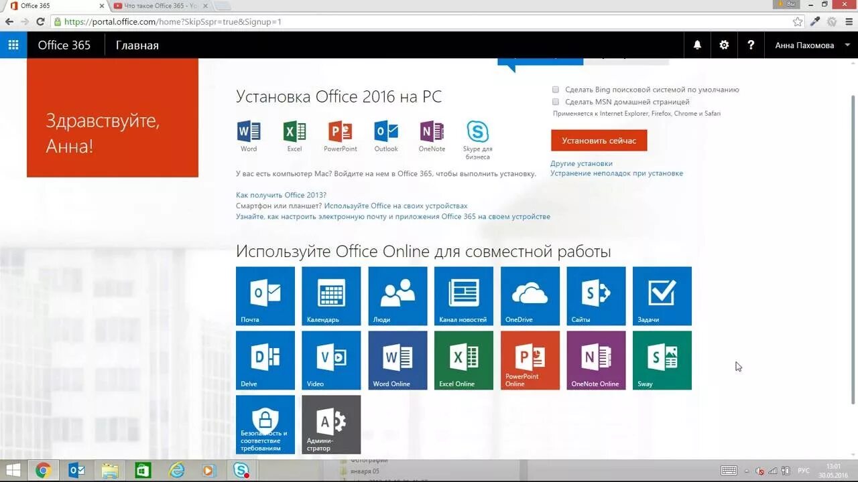This screenshot has width=858, height=482.
Task: Open Internet Explorer from the taskbar
Action: tap(177, 471)
